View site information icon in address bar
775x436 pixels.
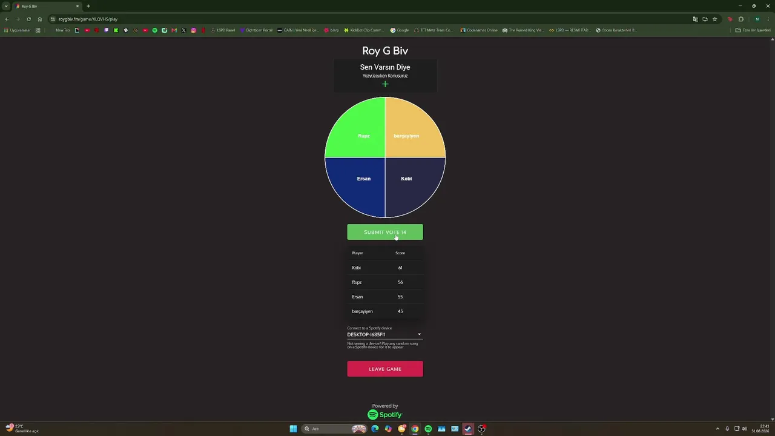[53, 19]
